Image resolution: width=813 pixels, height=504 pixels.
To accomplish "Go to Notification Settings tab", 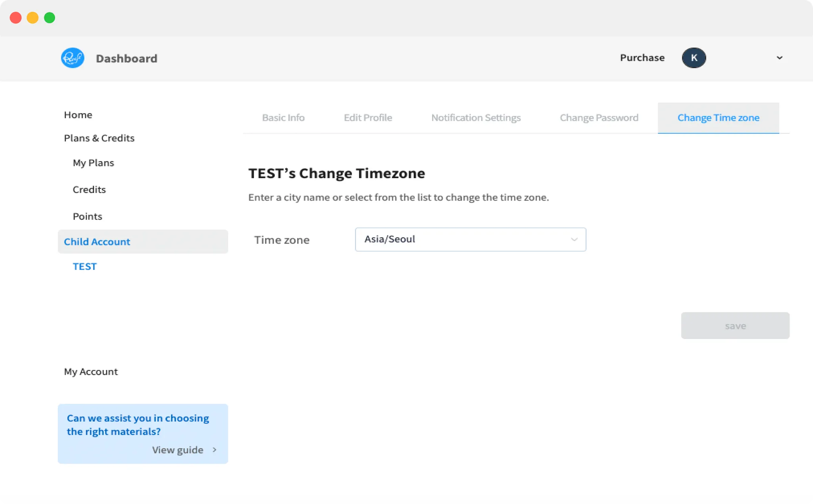I will coord(476,118).
